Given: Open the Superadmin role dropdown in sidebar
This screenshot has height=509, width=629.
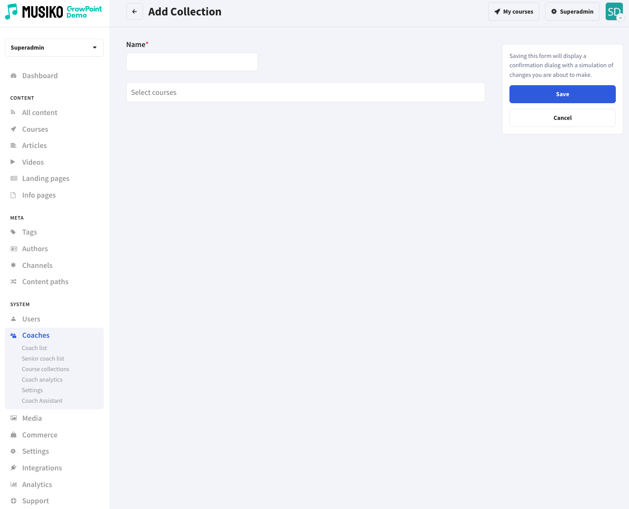Looking at the screenshot, I should [x=54, y=47].
